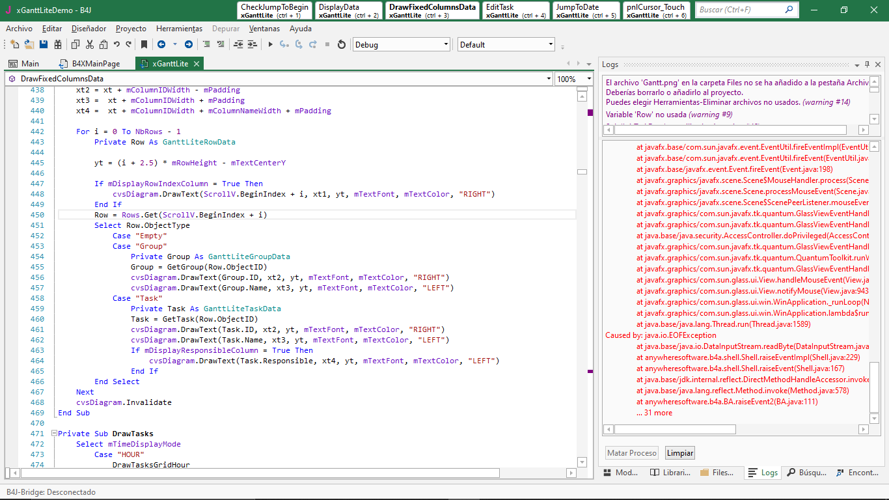
Task: Open the Proyecto menu
Action: pos(131,29)
